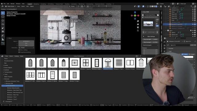
Task: Adjust Sun Strength slider
Action: tap(150, 39)
